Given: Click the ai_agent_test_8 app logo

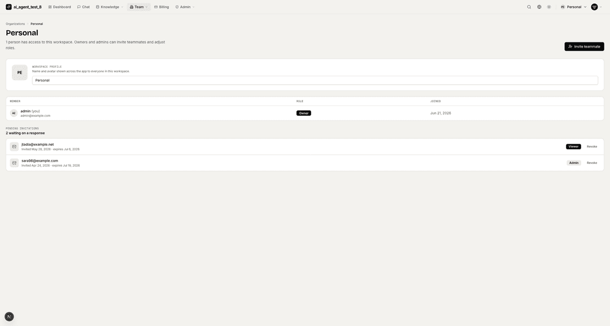Looking at the screenshot, I should click(x=8, y=7).
